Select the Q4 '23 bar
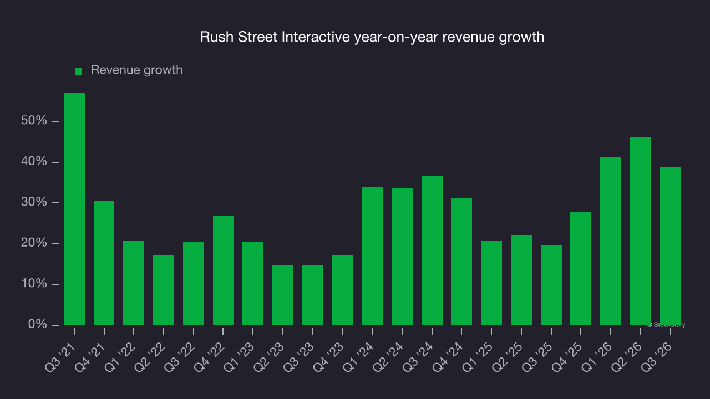Screen dimensions: 710x399 pos(342,290)
